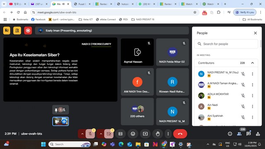Expand video settings arrow beside camera
This screenshot has width=265, height=149.
point(101,134)
